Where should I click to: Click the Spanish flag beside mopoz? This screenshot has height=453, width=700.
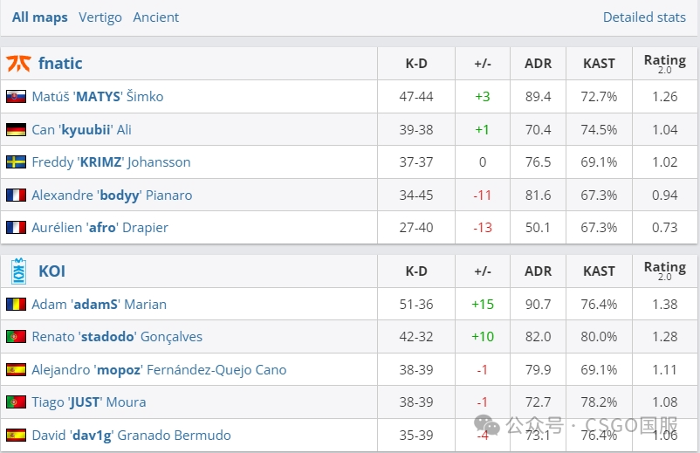click(x=16, y=370)
